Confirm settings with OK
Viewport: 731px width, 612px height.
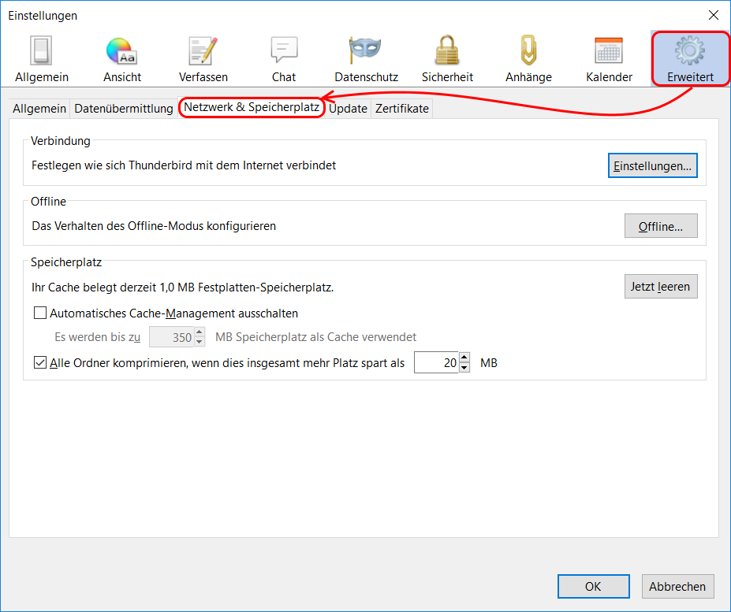pos(594,586)
